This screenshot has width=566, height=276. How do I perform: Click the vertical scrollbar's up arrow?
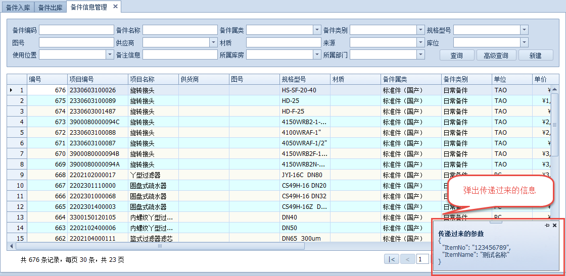point(554,90)
